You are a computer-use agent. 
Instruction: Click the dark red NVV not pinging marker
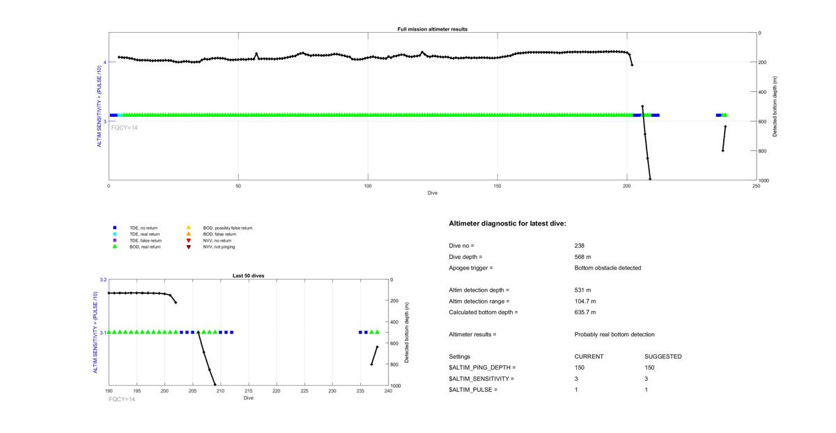188,246
